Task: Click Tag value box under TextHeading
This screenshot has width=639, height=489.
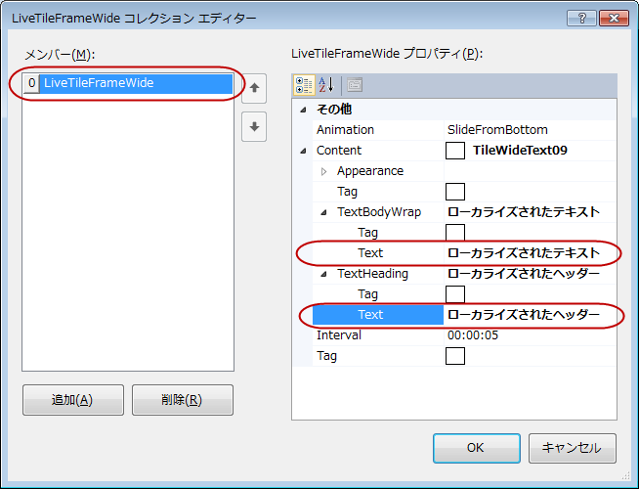Action: [x=454, y=294]
